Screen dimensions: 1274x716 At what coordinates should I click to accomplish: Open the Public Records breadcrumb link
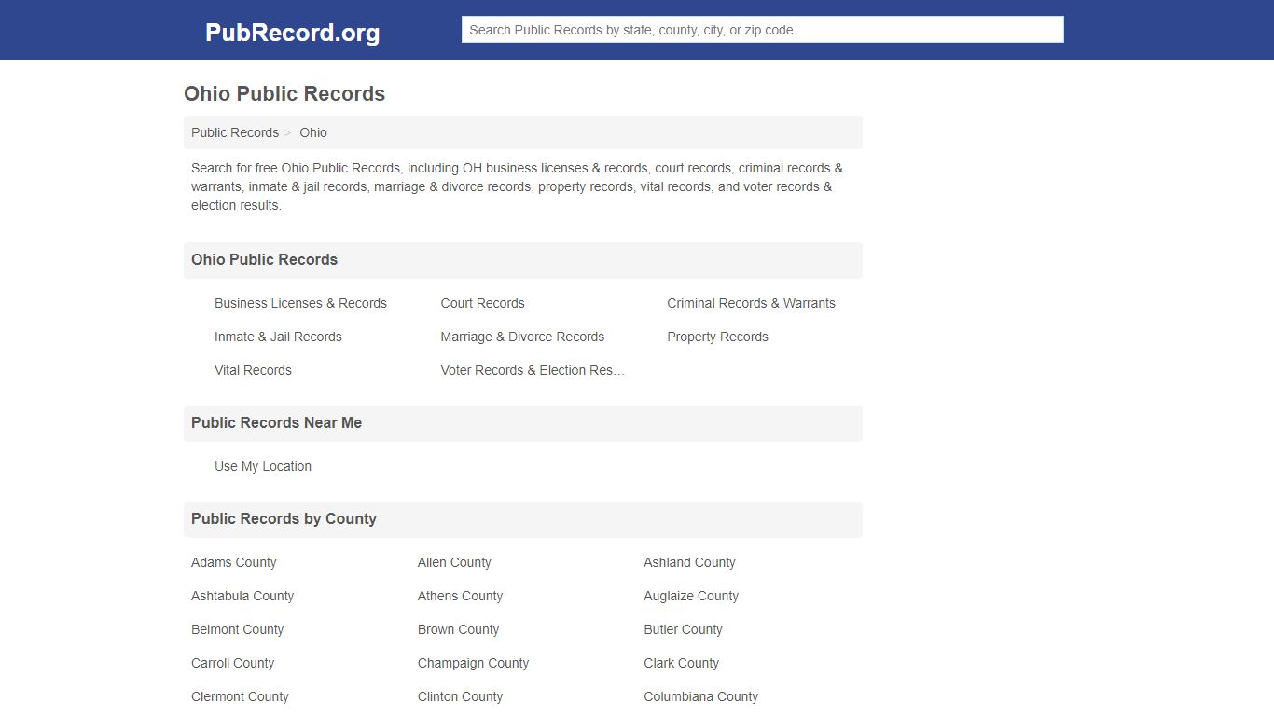pyautogui.click(x=235, y=132)
